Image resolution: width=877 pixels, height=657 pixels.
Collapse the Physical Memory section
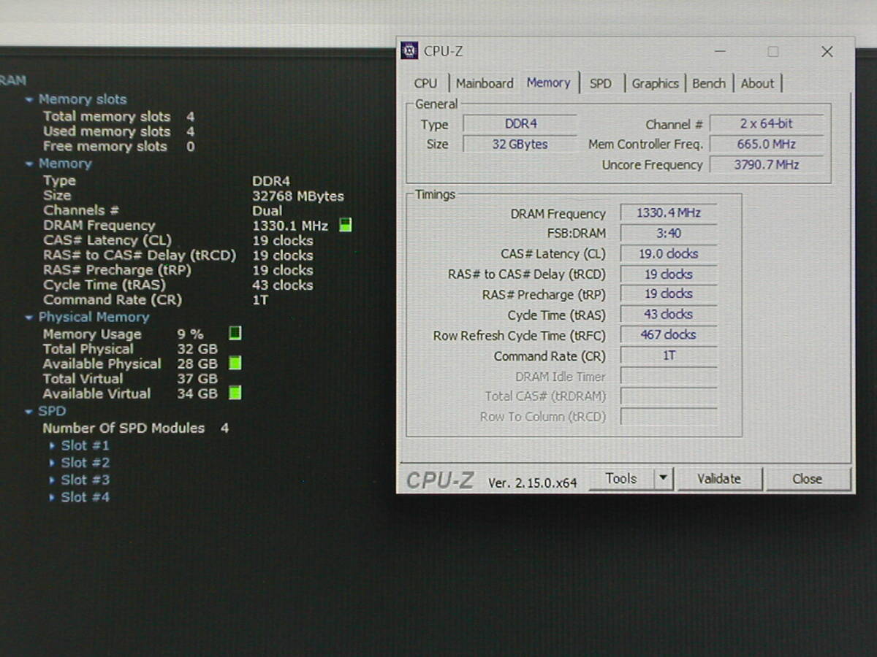(x=29, y=318)
